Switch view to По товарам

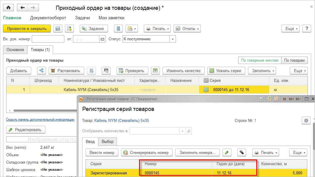tap(294, 60)
